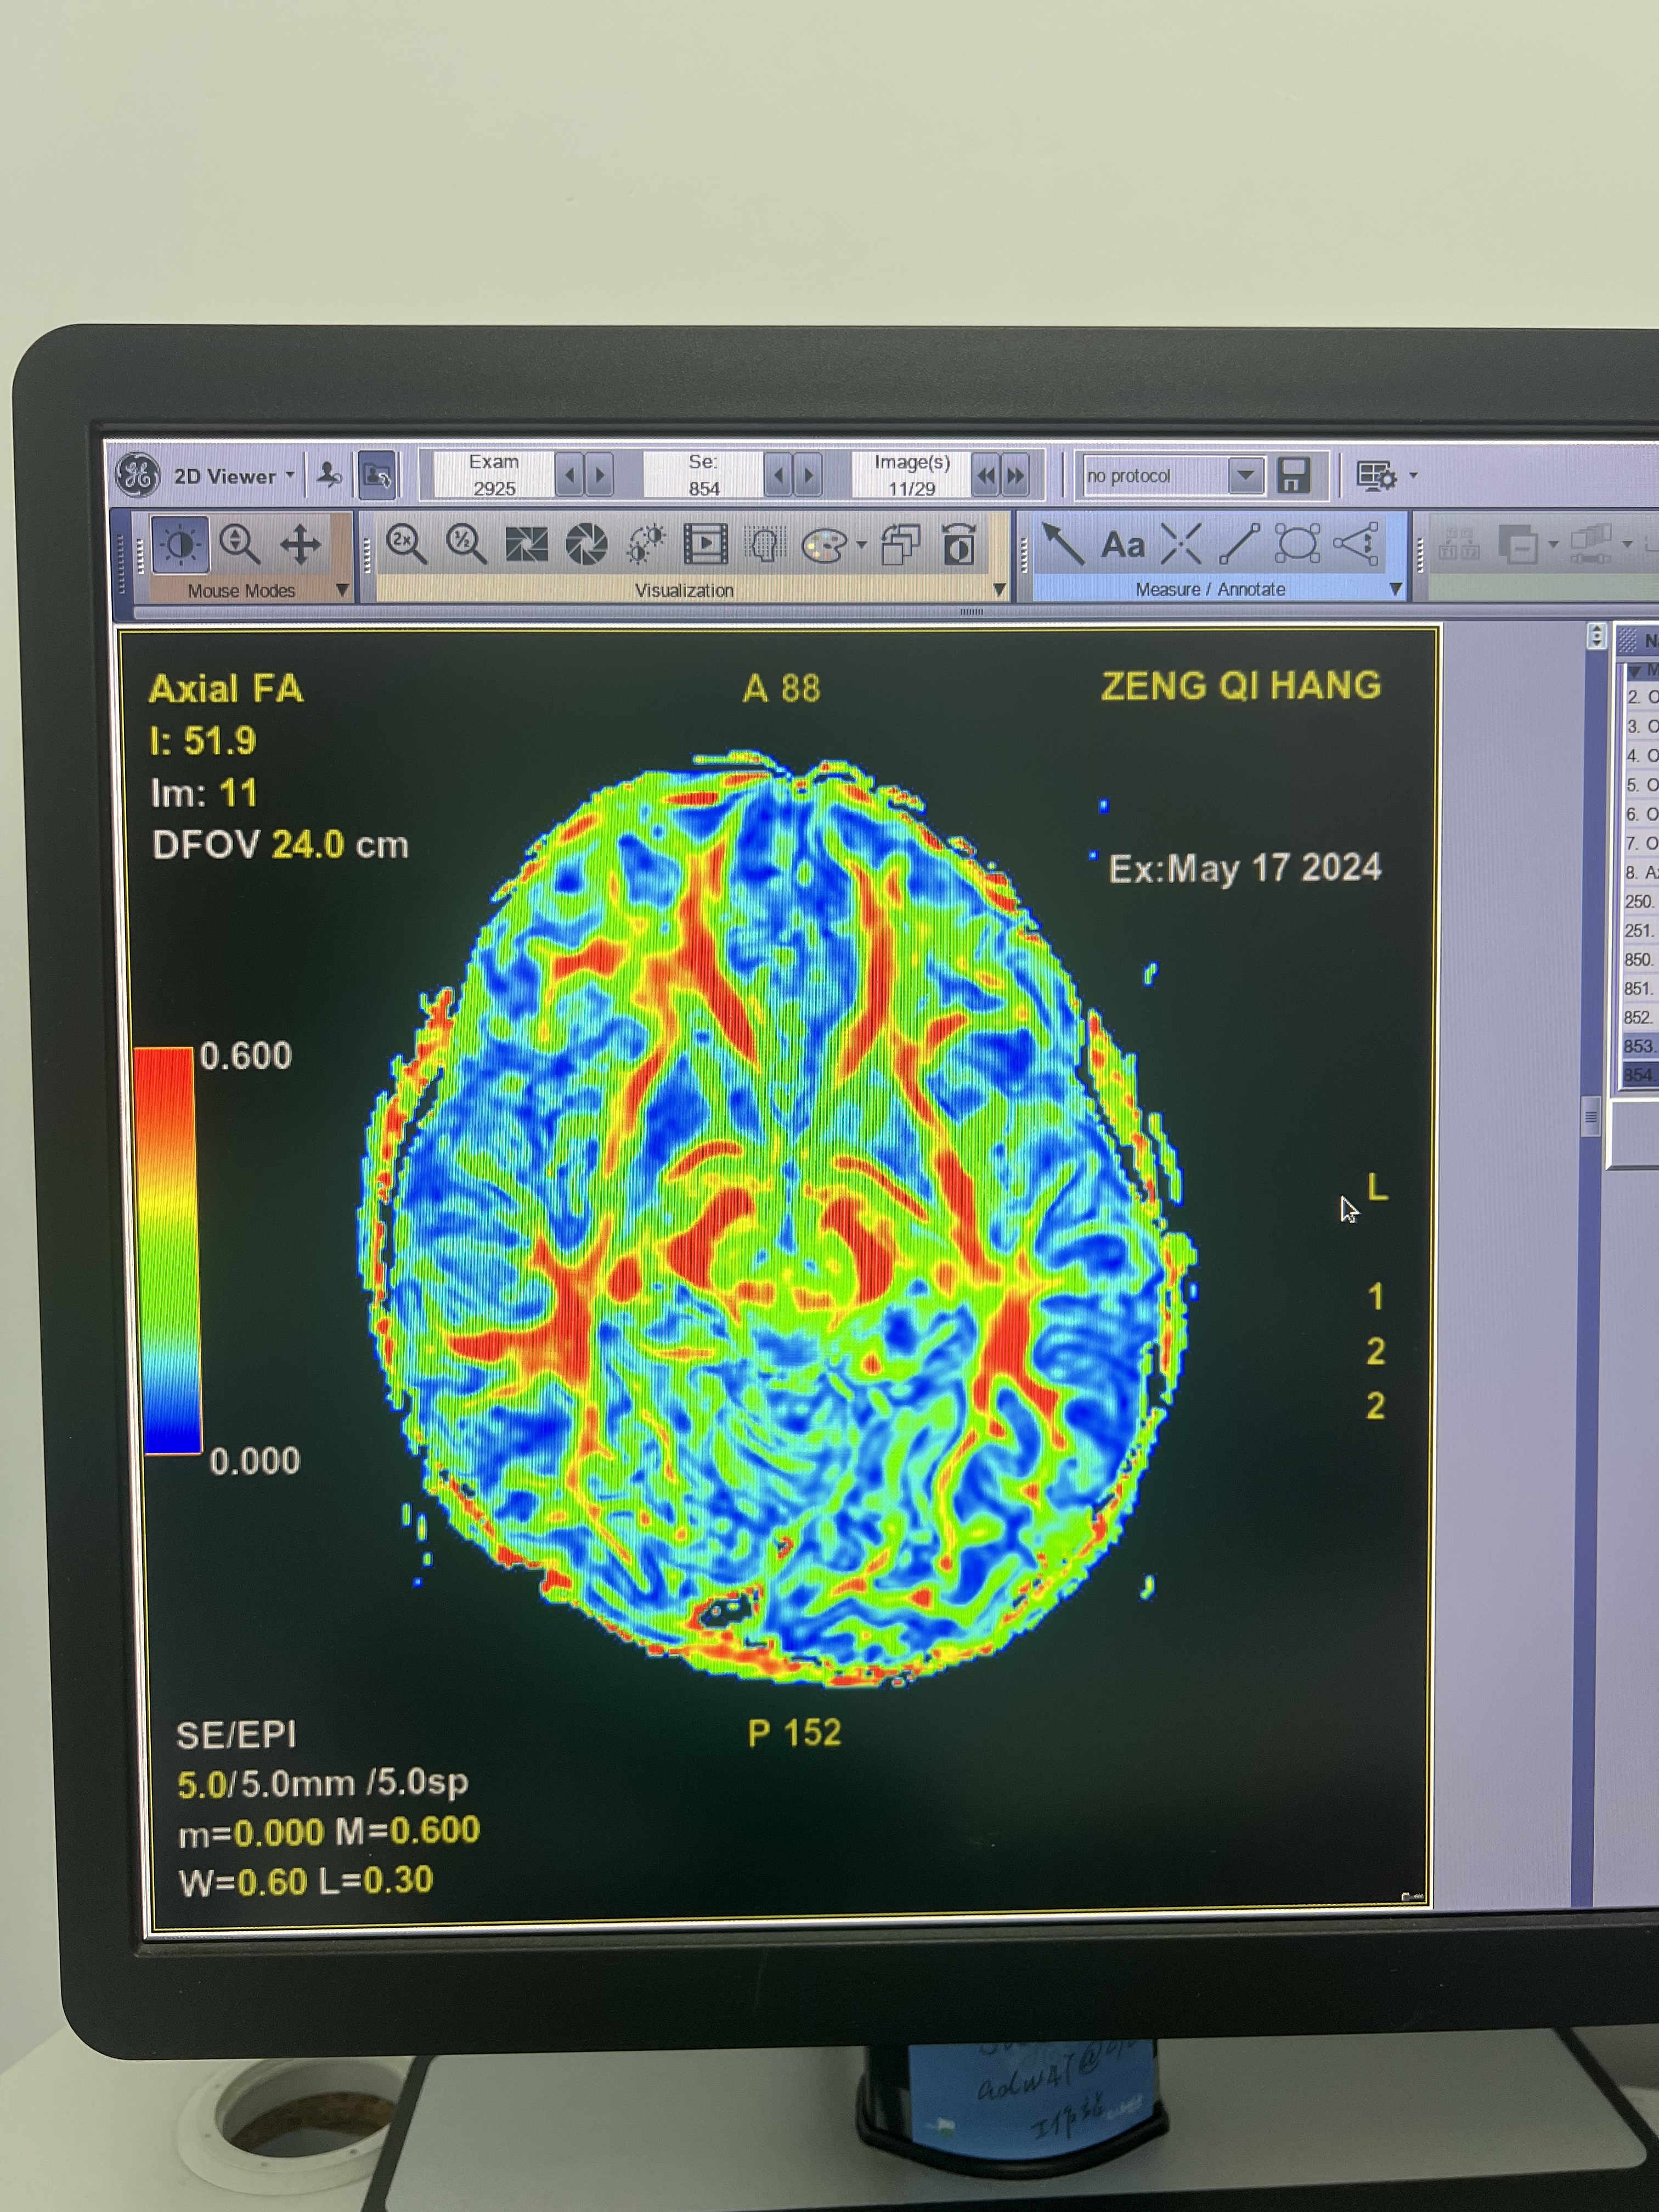The image size is (1659, 2212).
Task: Click the color palette icon
Action: [825, 546]
